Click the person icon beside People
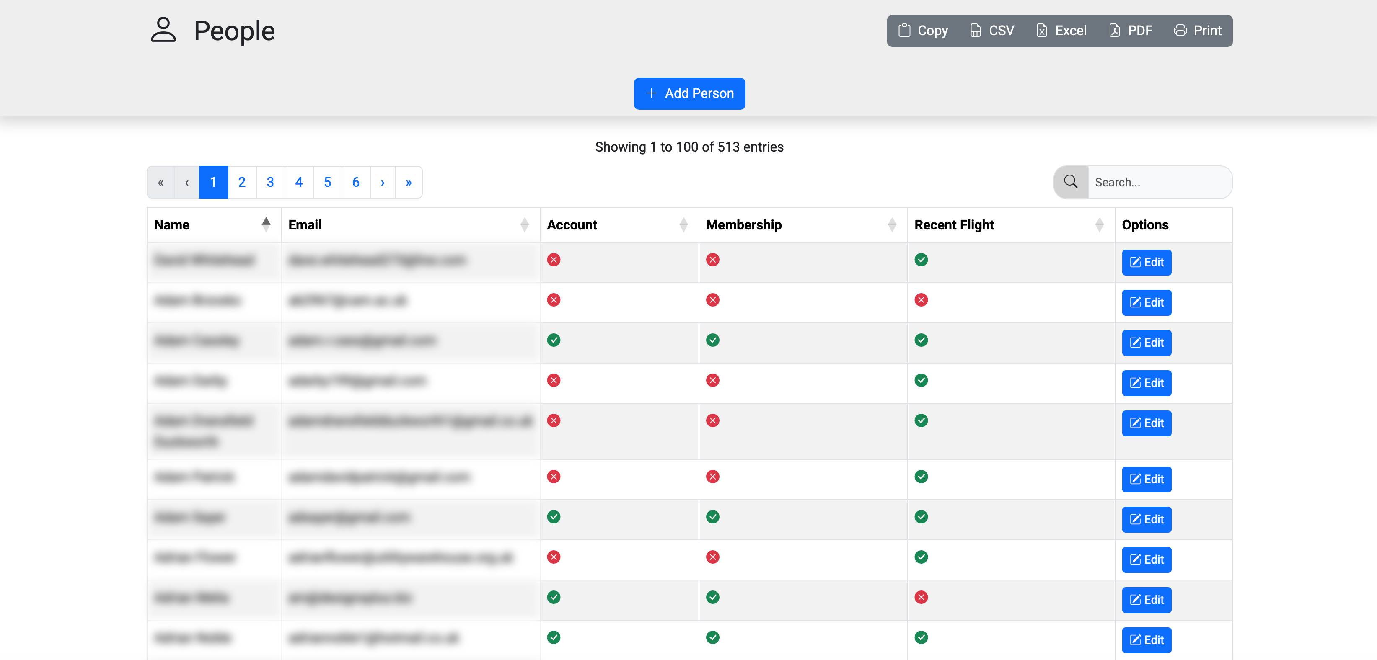The image size is (1377, 660). tap(163, 30)
